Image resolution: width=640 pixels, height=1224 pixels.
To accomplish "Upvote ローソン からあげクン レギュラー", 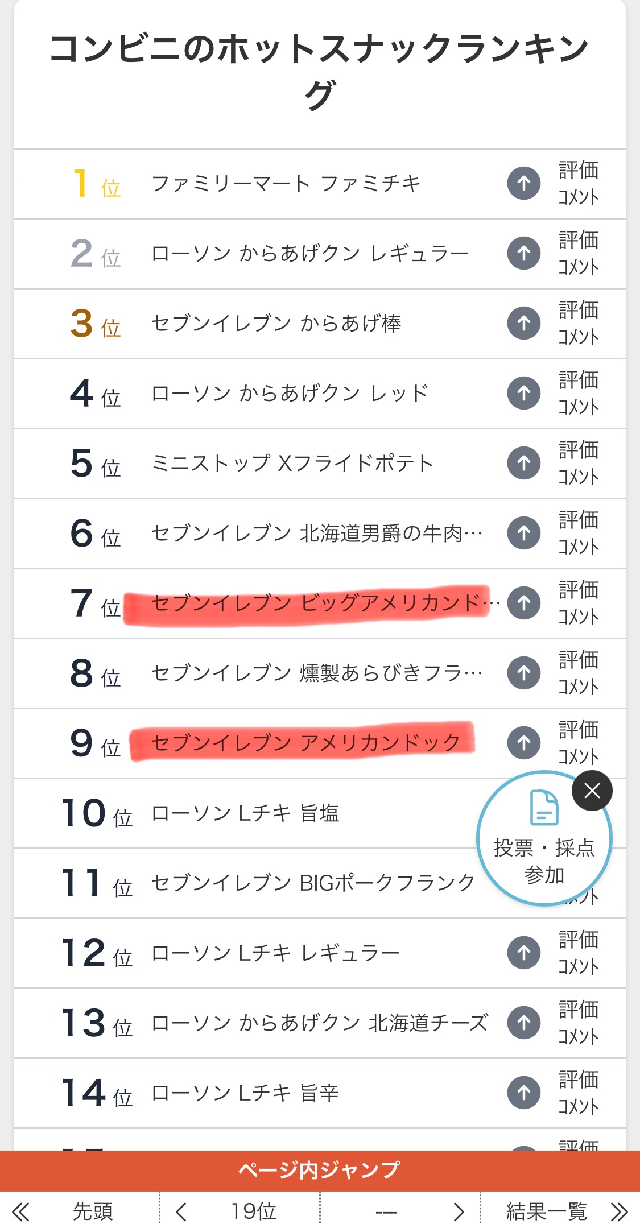I will click(523, 253).
